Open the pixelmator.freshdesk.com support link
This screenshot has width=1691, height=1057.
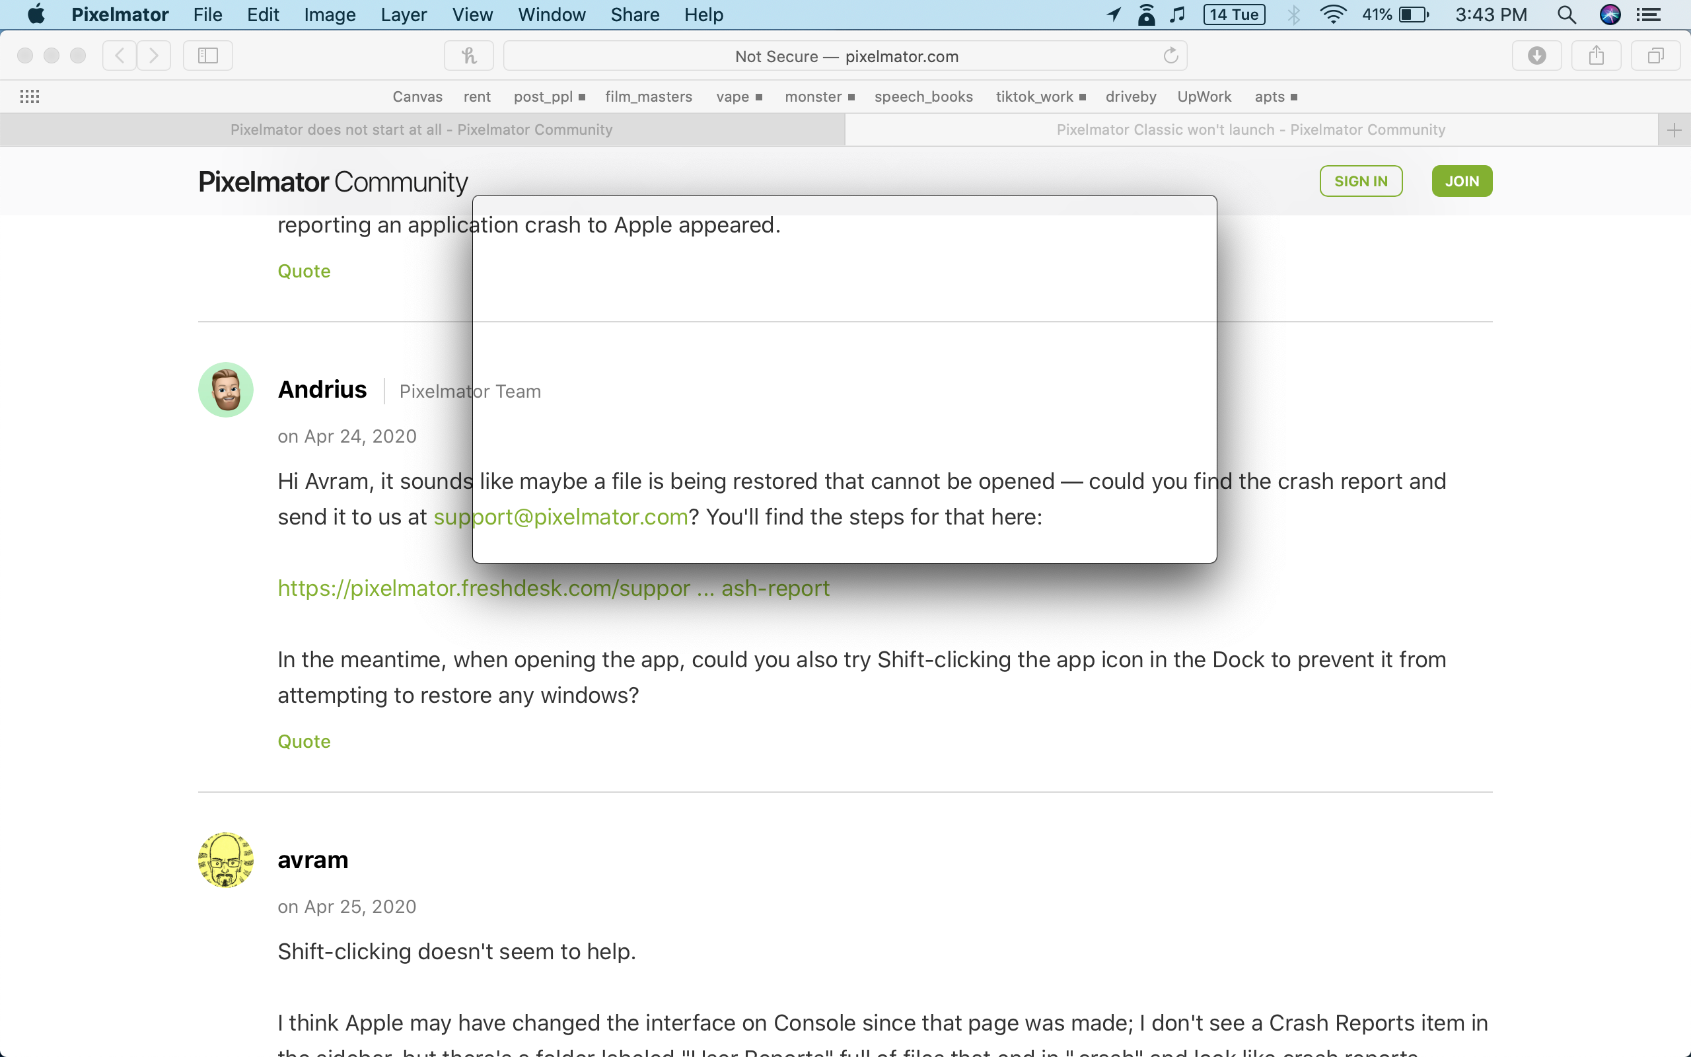[x=554, y=588]
